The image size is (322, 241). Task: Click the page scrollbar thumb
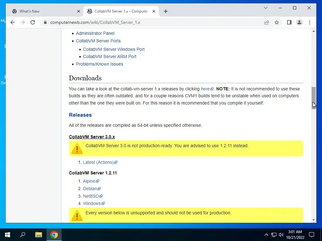314,98
